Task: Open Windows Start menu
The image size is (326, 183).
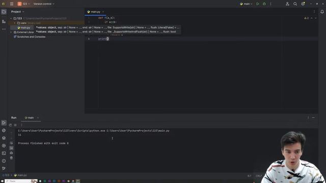Action: point(2,181)
